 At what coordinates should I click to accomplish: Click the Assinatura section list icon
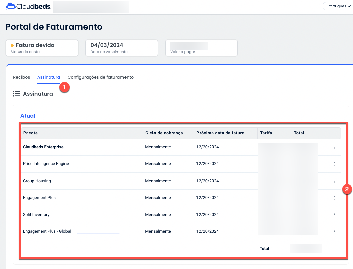[x=16, y=94]
